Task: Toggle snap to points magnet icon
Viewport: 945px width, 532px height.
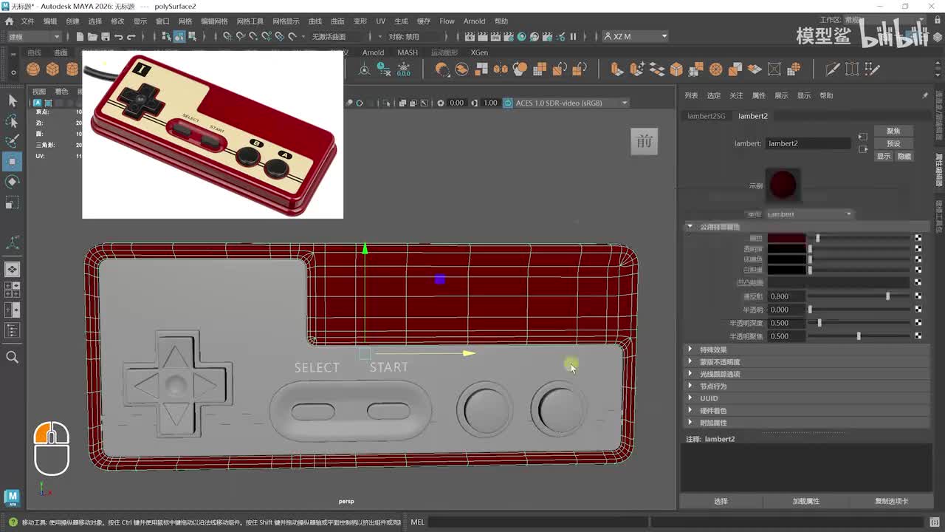Action: [x=253, y=36]
